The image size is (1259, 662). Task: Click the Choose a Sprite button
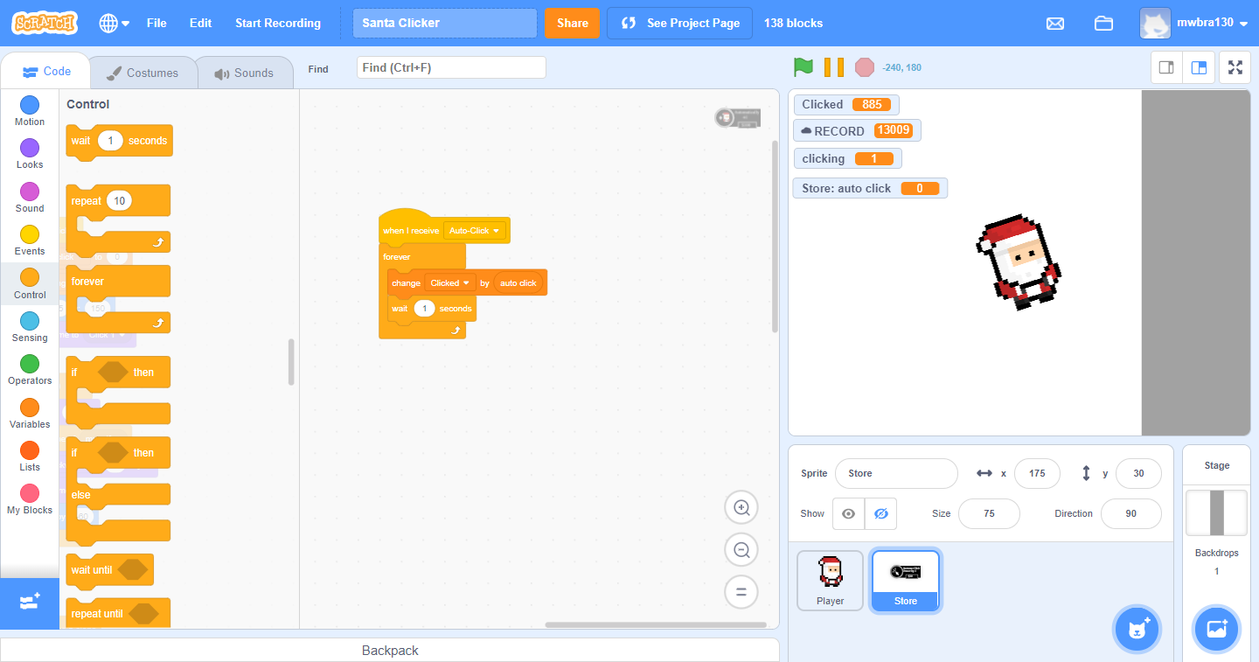pyautogui.click(x=1137, y=629)
